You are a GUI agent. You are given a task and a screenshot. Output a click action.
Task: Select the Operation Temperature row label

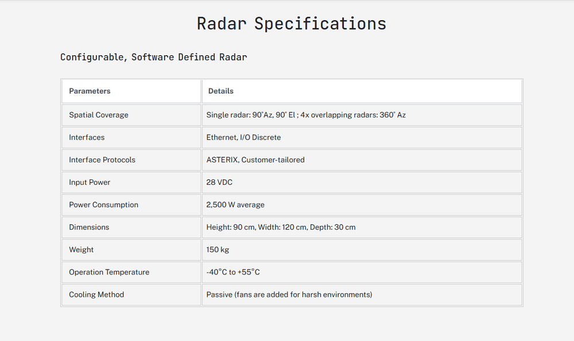pyautogui.click(x=109, y=272)
